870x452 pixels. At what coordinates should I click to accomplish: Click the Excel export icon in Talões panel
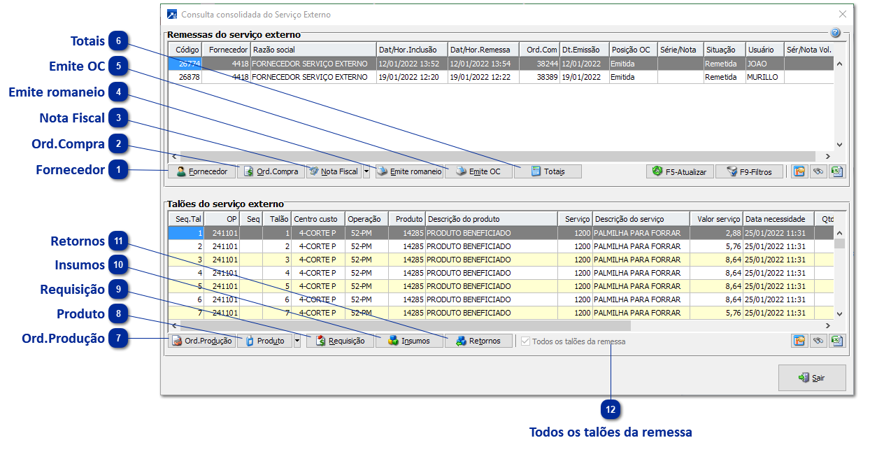click(837, 341)
